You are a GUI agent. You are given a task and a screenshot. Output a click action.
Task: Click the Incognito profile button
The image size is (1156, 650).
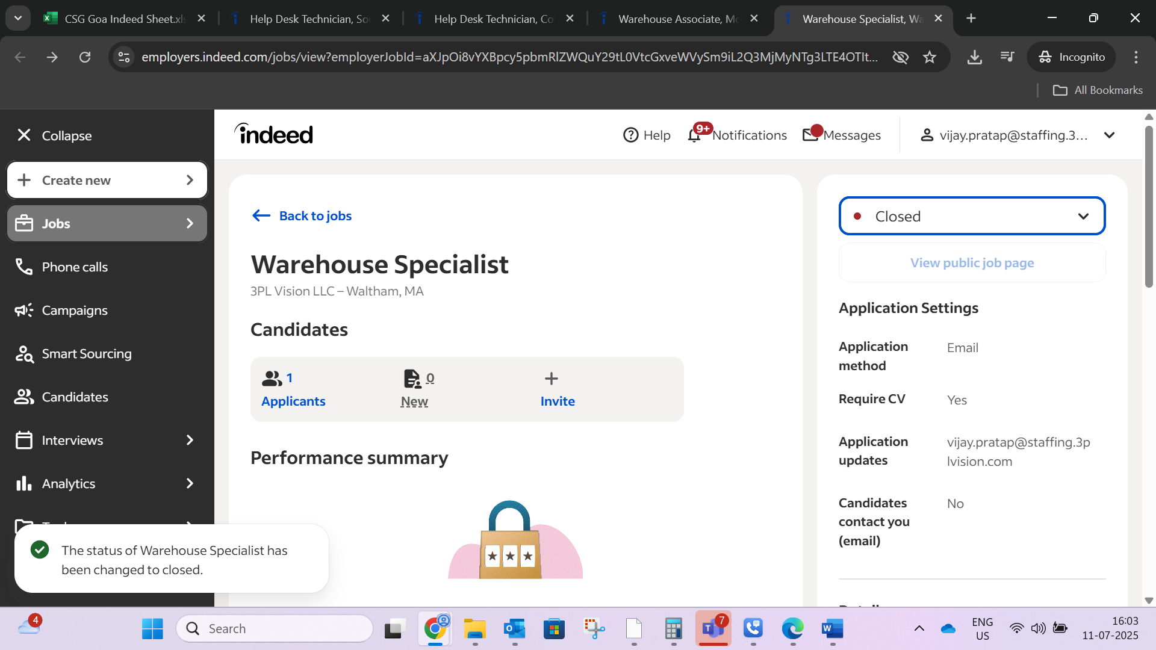(x=1071, y=57)
